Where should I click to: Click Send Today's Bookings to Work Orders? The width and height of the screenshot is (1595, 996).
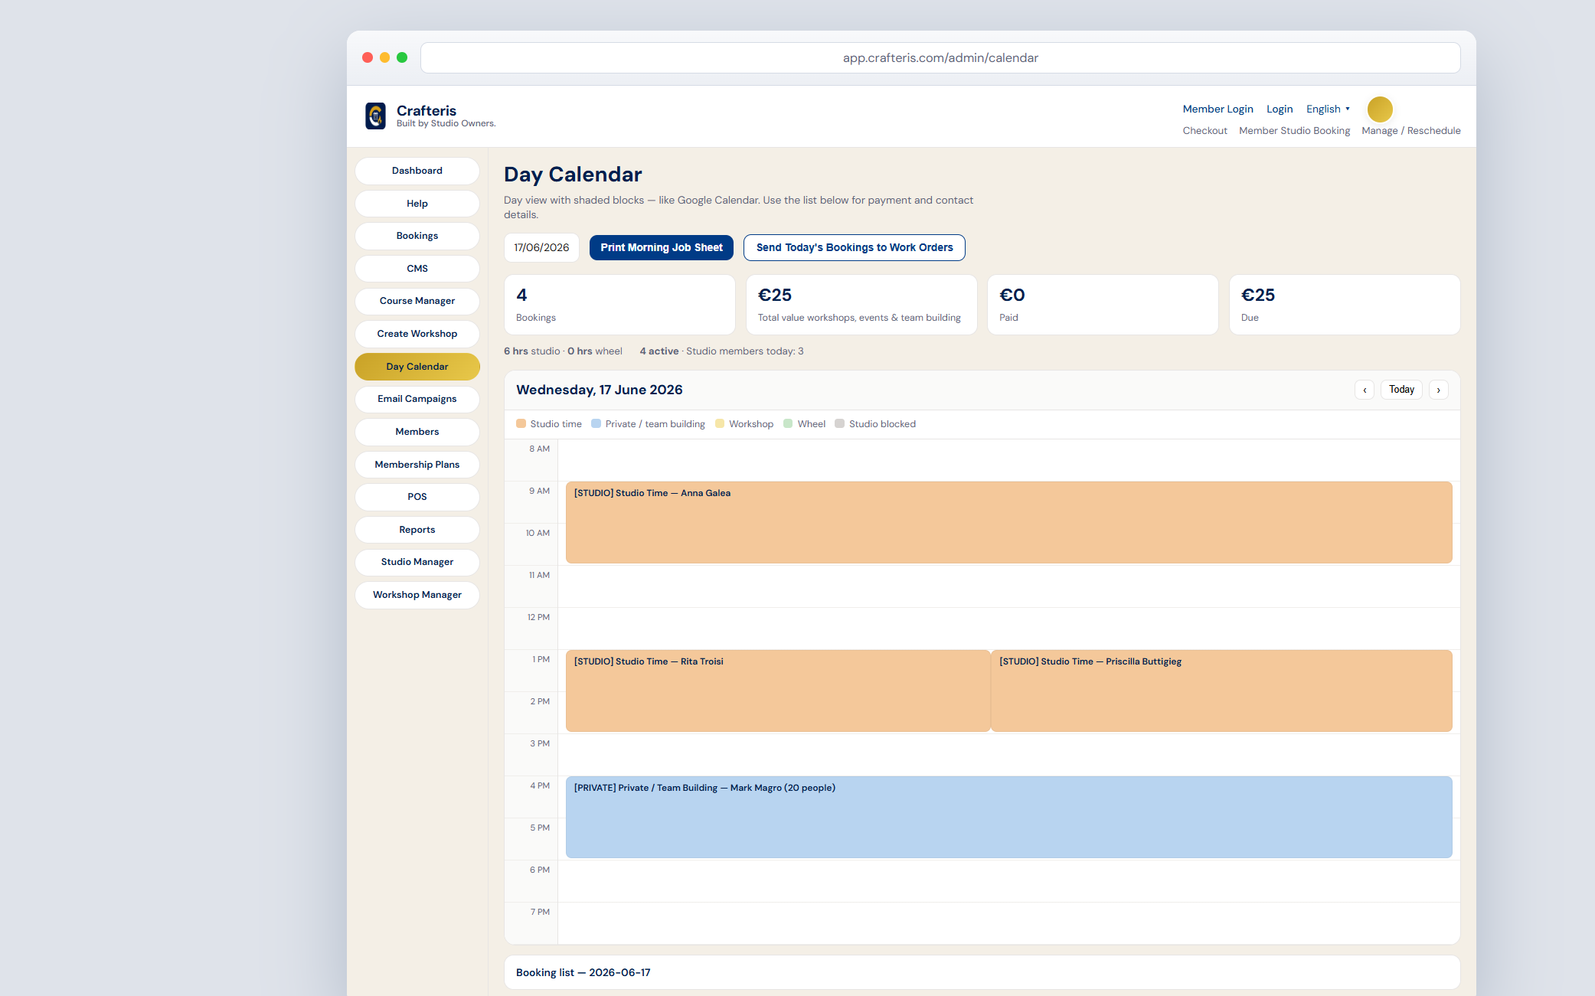pos(855,247)
